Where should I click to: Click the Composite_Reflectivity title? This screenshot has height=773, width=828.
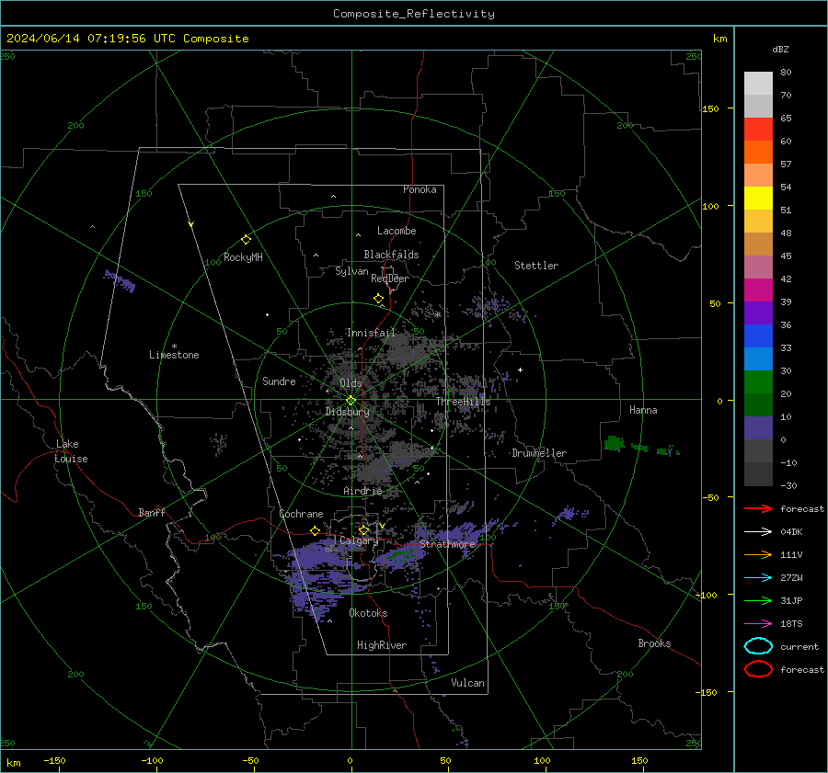tap(414, 14)
